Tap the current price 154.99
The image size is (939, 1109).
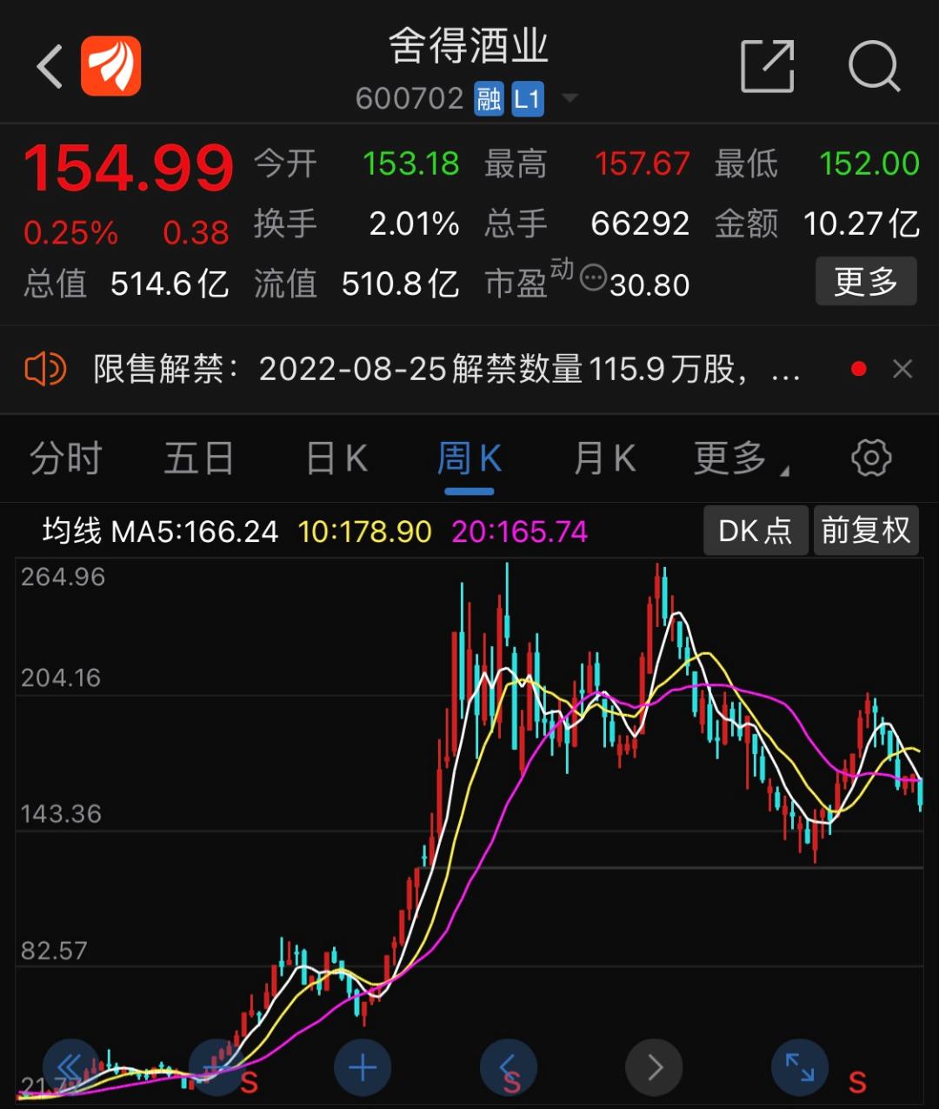pos(129,167)
